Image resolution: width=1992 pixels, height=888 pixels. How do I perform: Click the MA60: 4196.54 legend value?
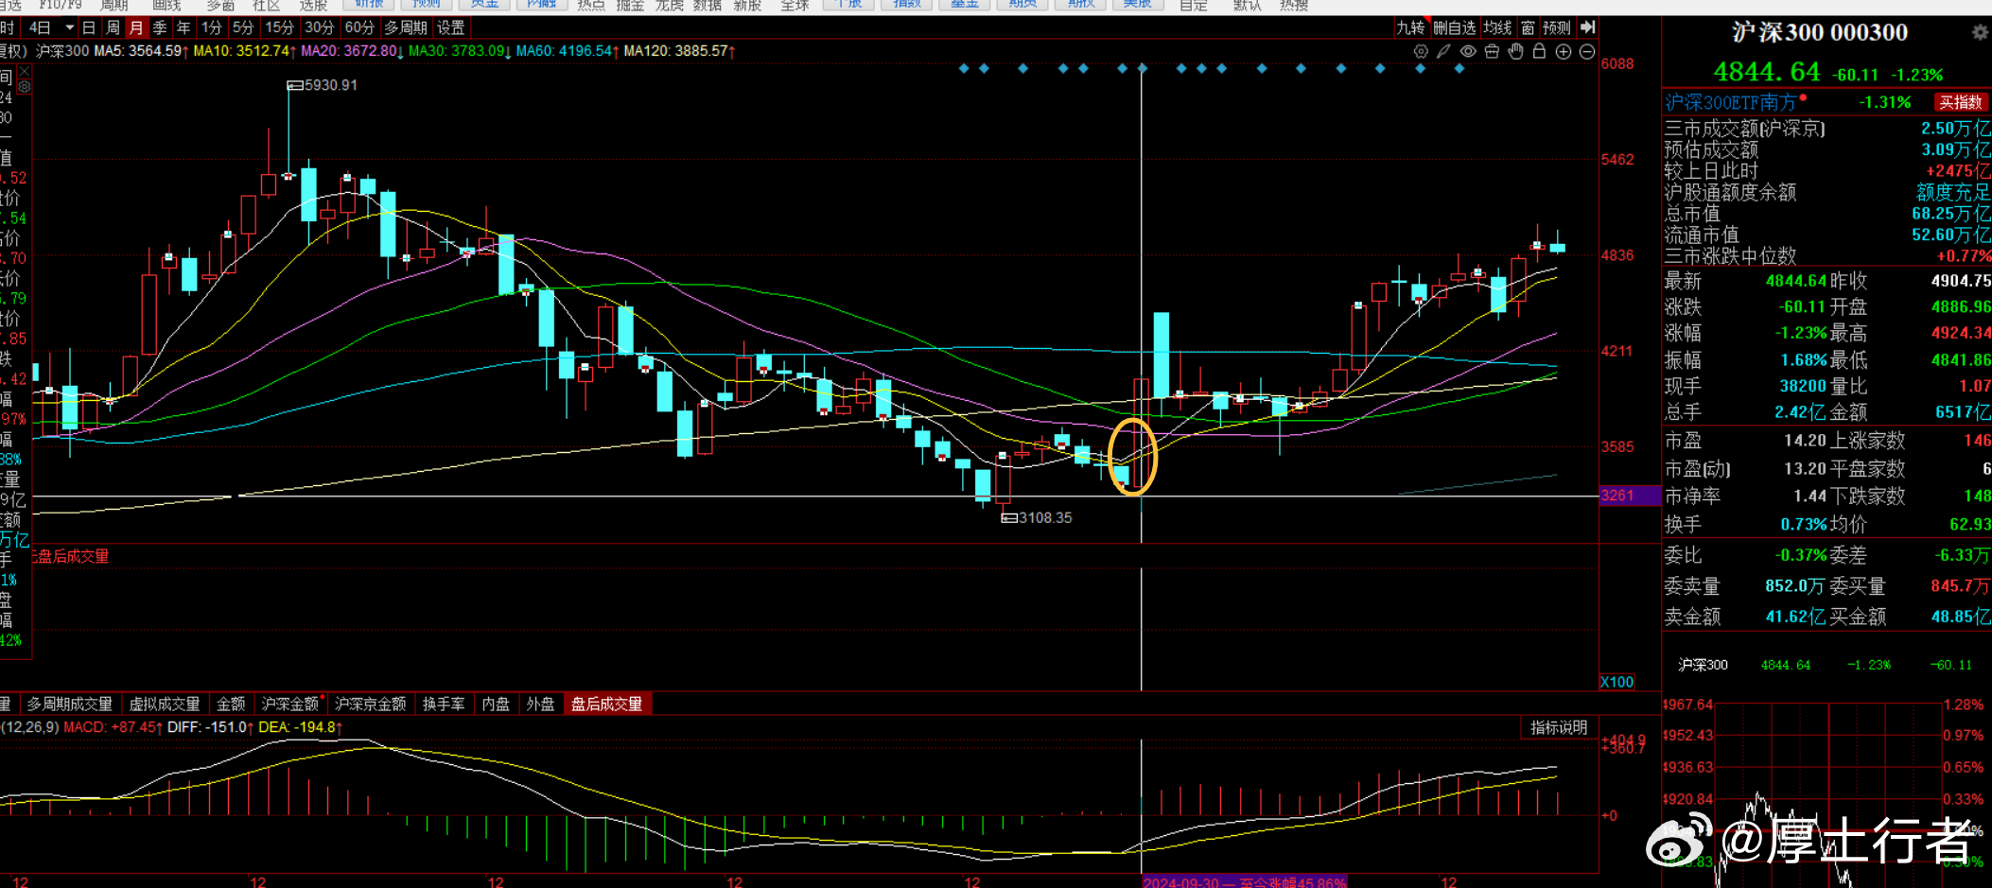pyautogui.click(x=568, y=51)
